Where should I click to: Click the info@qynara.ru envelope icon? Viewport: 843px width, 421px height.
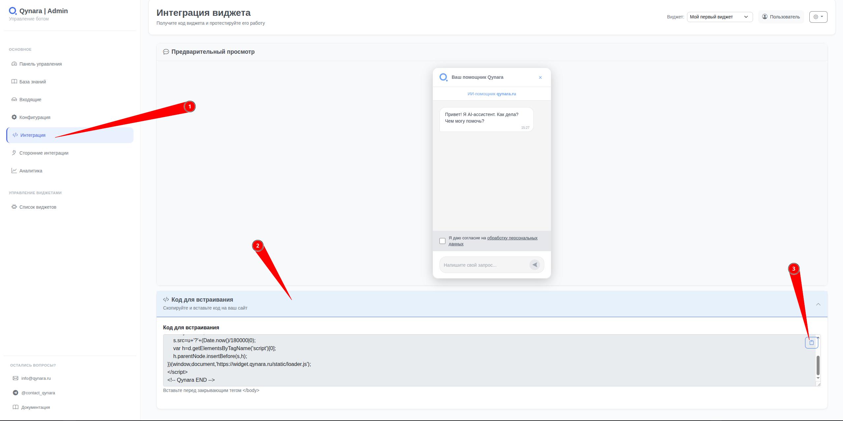coord(15,378)
